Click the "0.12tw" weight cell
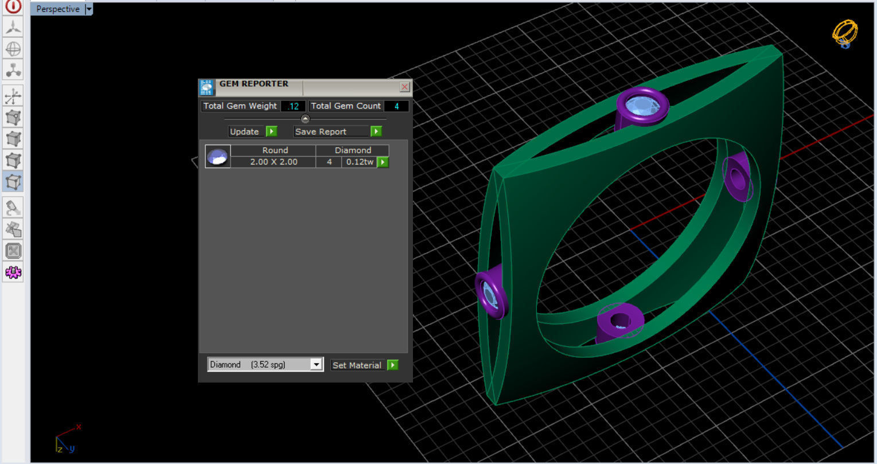 (x=360, y=162)
